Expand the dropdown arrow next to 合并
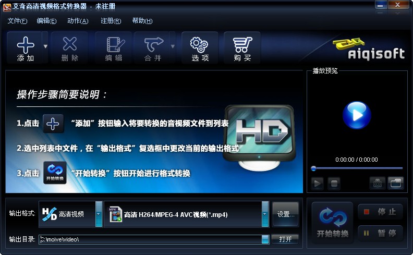The image size is (413, 255). pos(173,46)
